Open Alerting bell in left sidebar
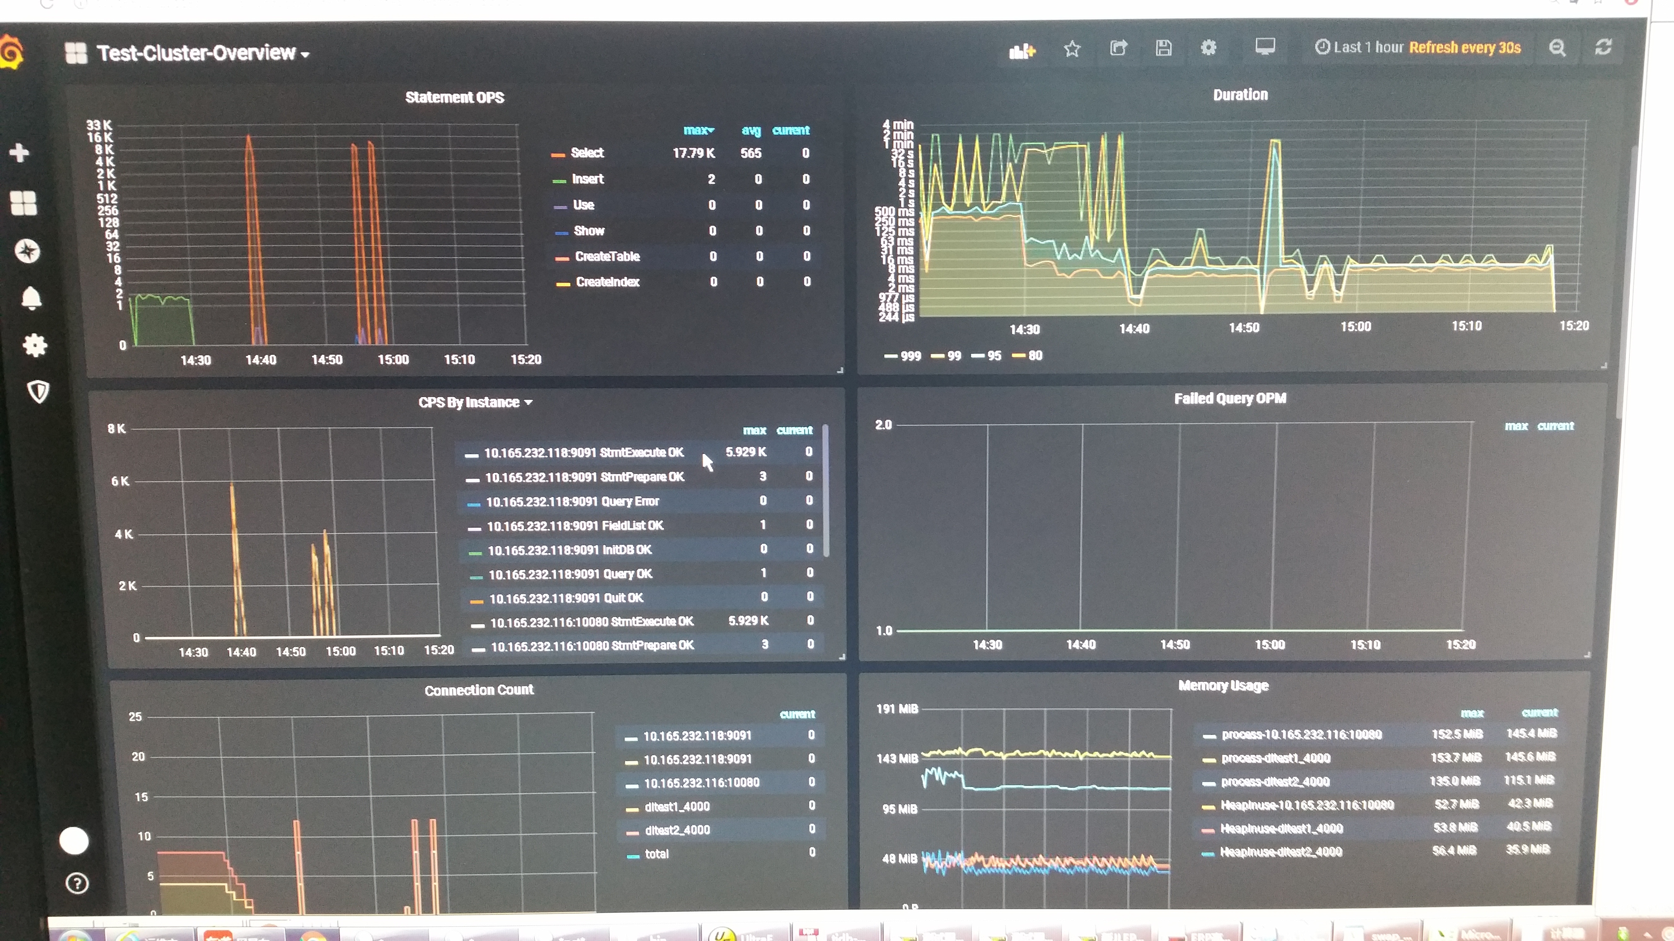1674x941 pixels. [31, 298]
